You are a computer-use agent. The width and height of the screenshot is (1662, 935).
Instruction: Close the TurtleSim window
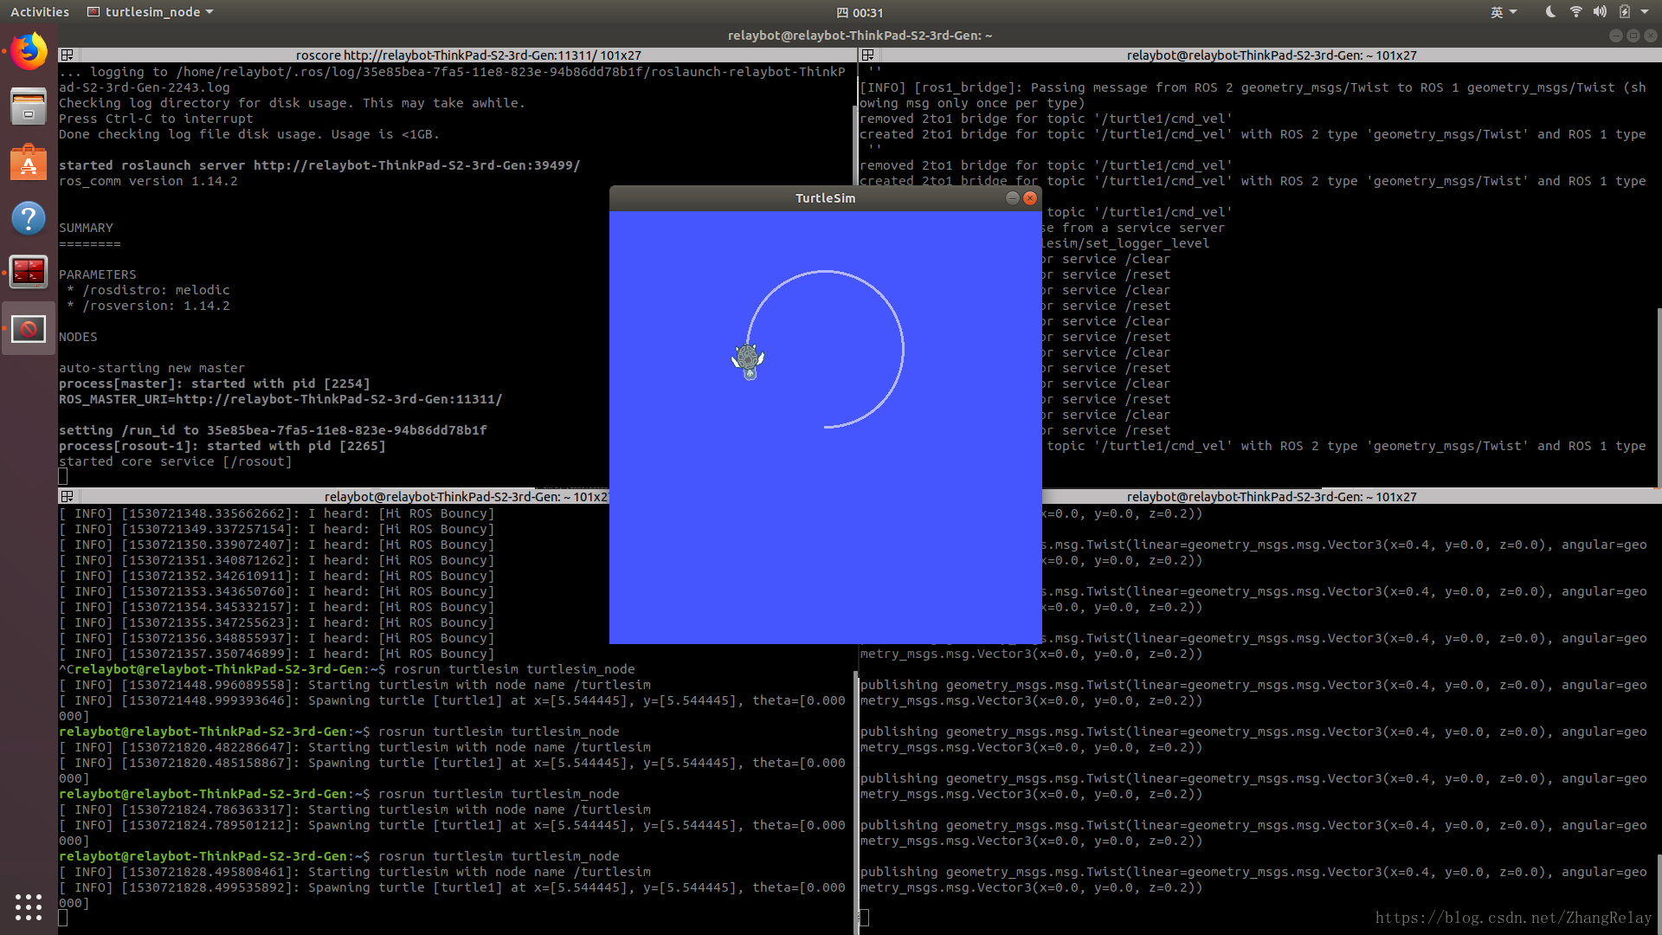(1030, 197)
